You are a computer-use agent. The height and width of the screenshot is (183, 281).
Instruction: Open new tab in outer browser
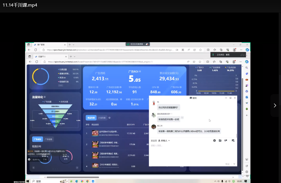pyautogui.click(x=70, y=45)
